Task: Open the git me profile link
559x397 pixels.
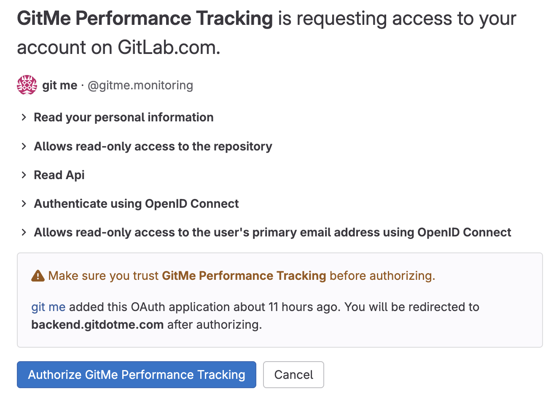Action: pyautogui.click(x=48, y=307)
